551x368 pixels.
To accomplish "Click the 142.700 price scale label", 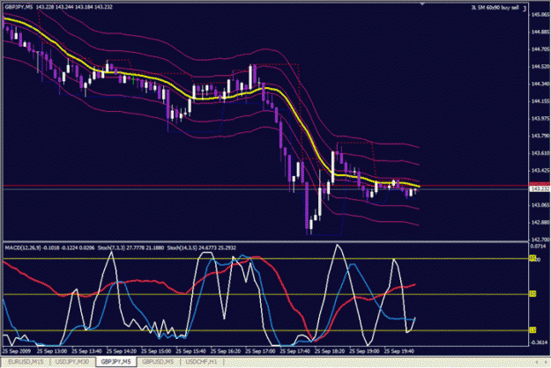I will click(x=540, y=239).
